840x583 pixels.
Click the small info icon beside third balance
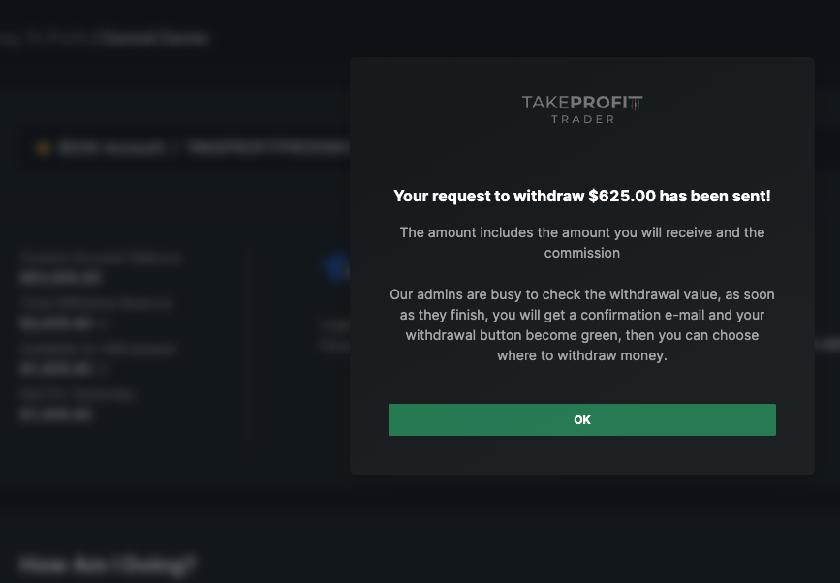(104, 369)
